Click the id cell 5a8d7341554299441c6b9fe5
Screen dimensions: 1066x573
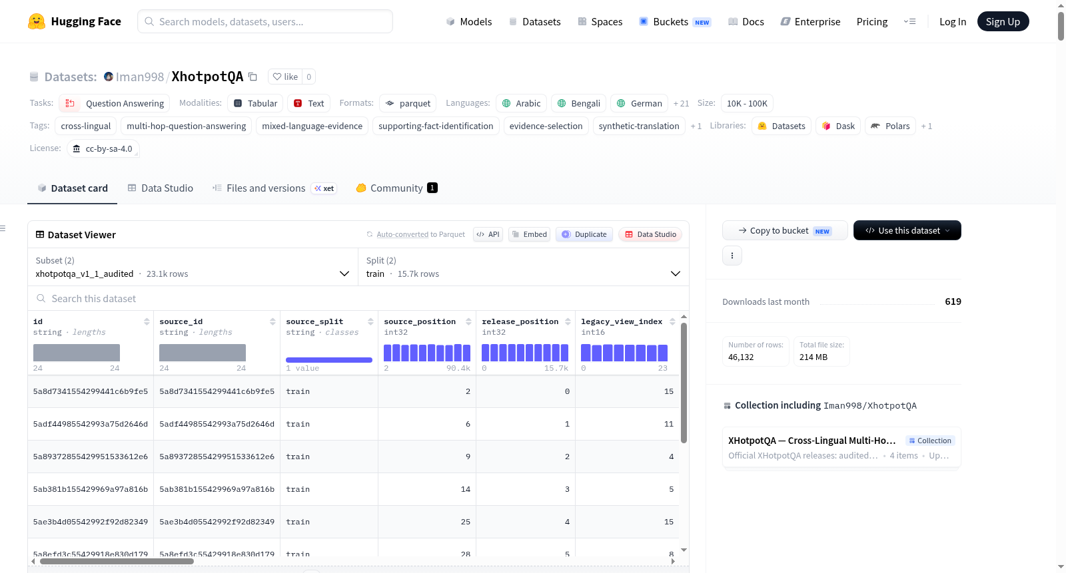click(91, 391)
